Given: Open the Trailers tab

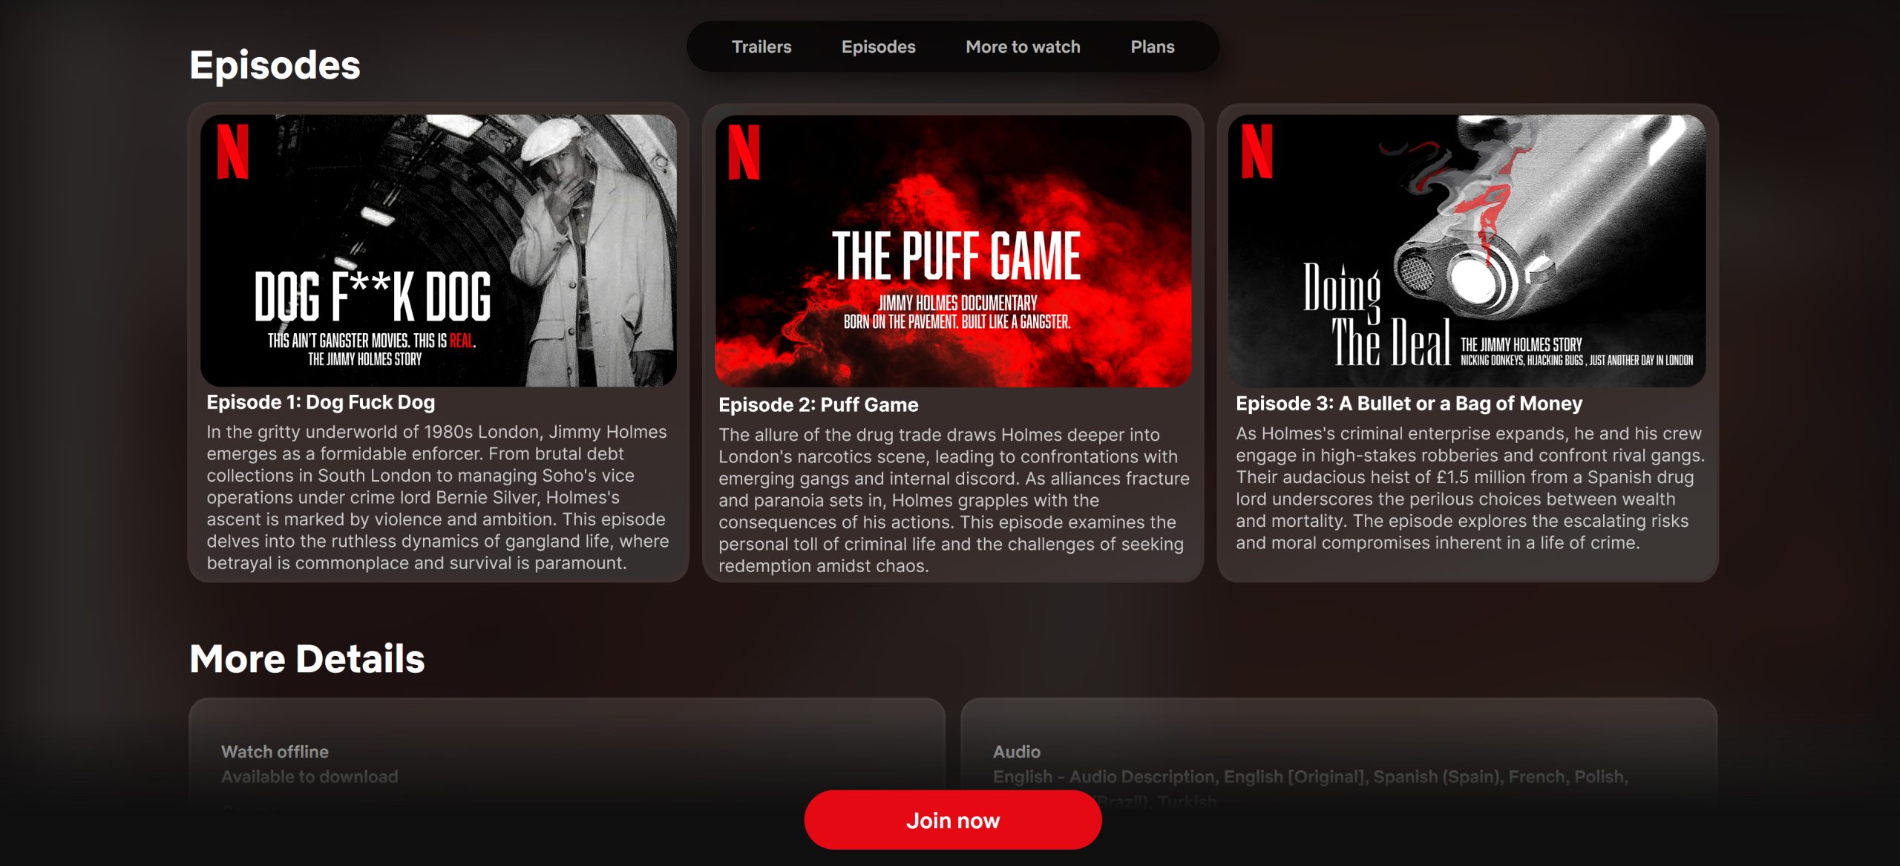Looking at the screenshot, I should 761,47.
